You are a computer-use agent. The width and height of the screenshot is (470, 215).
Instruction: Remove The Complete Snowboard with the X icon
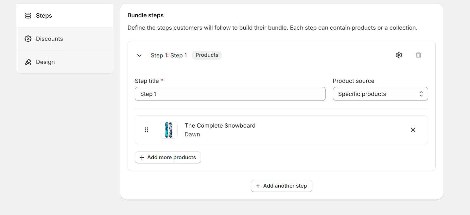413,130
